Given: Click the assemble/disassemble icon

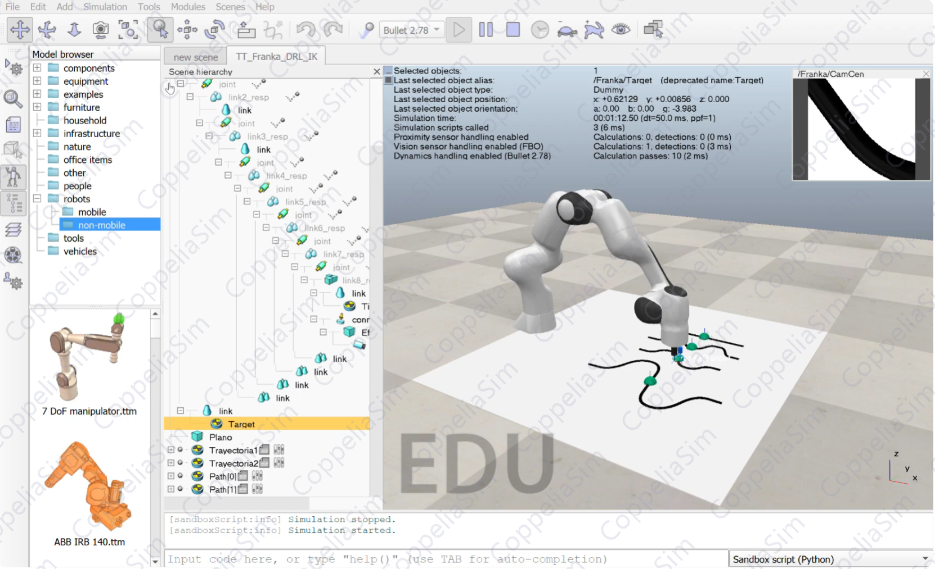Looking at the screenshot, I should point(246,29).
